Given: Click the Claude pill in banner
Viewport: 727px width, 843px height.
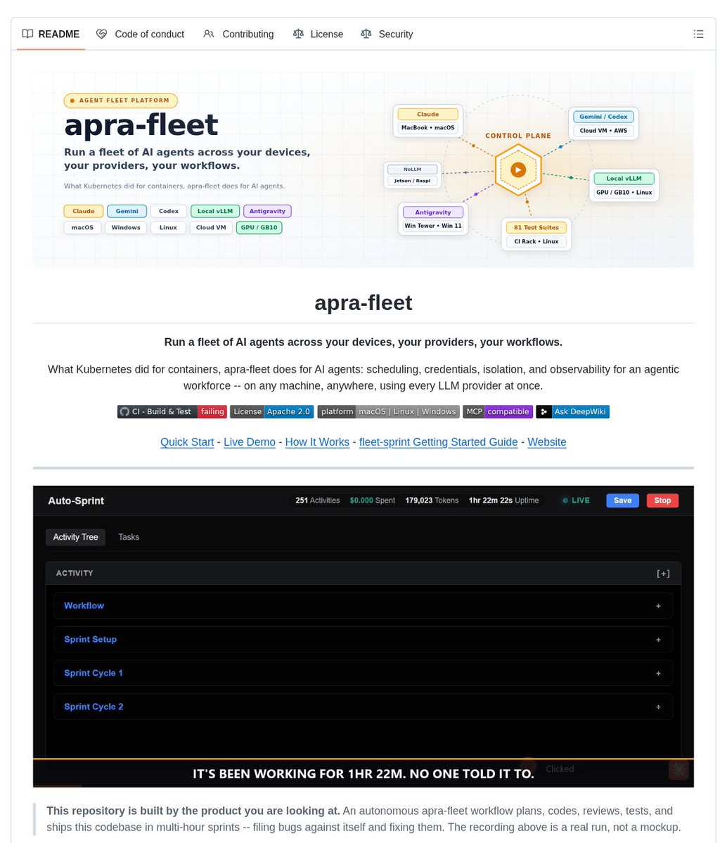Looking at the screenshot, I should (x=84, y=212).
